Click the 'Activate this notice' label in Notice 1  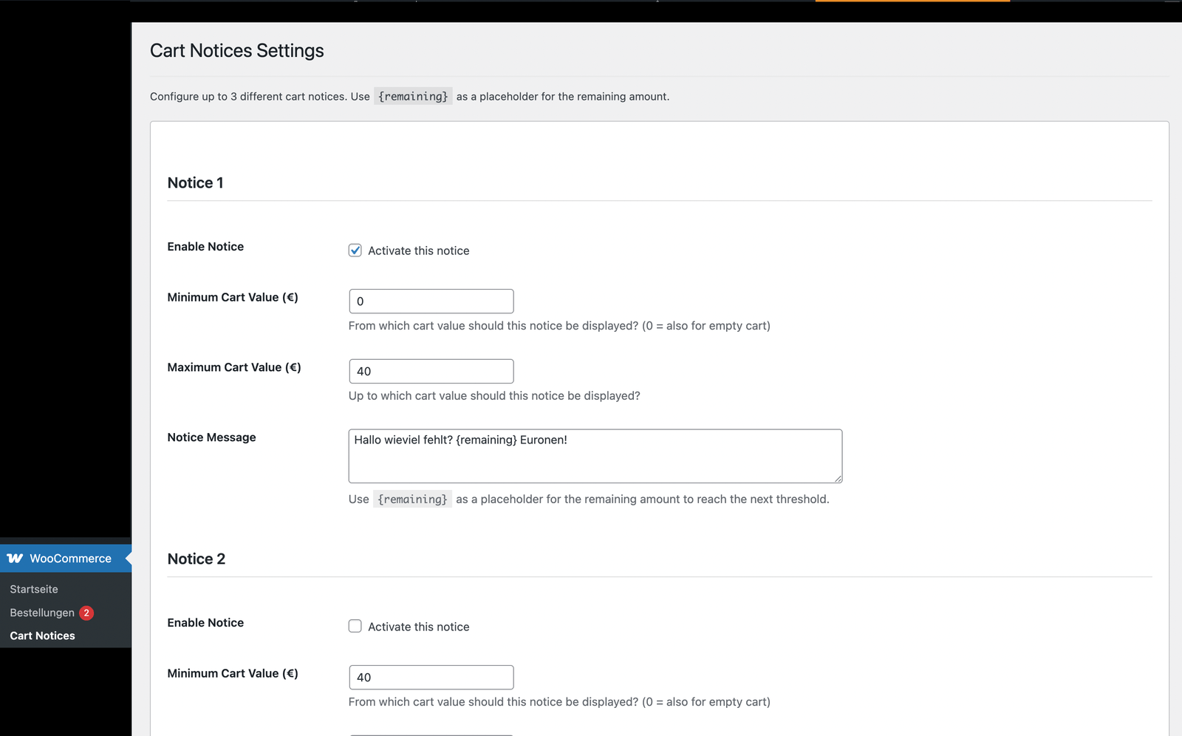(x=419, y=251)
